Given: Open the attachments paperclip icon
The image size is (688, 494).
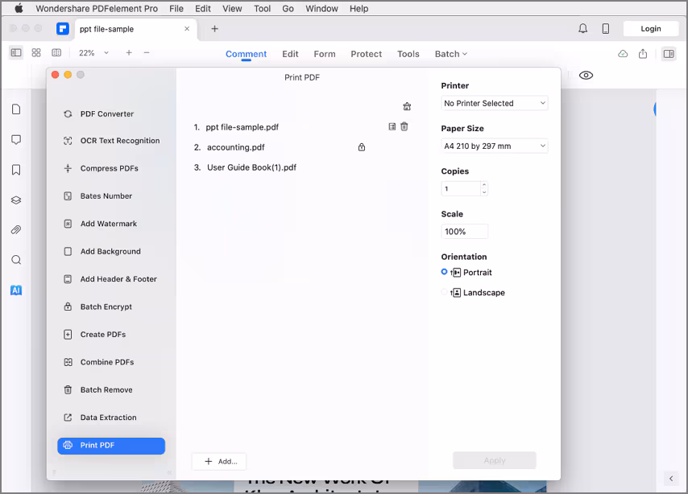Looking at the screenshot, I should [x=16, y=229].
